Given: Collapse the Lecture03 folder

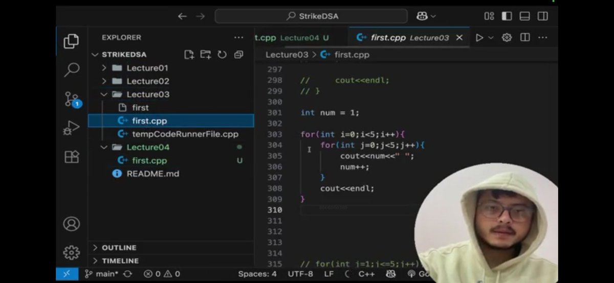Looking at the screenshot, I should [171, 95].
